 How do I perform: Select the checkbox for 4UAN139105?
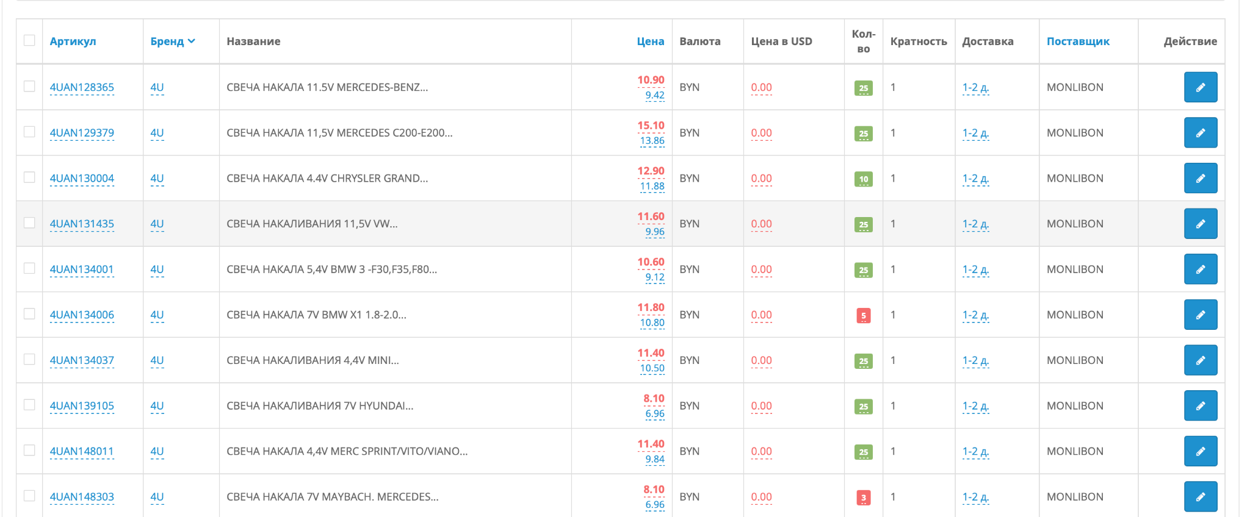(29, 405)
